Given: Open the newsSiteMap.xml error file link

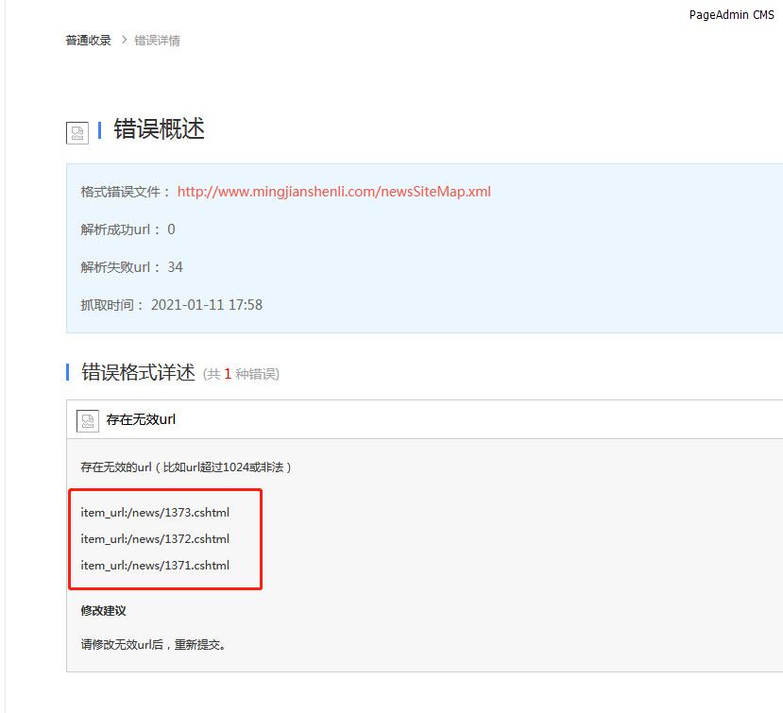Looking at the screenshot, I should tap(334, 192).
